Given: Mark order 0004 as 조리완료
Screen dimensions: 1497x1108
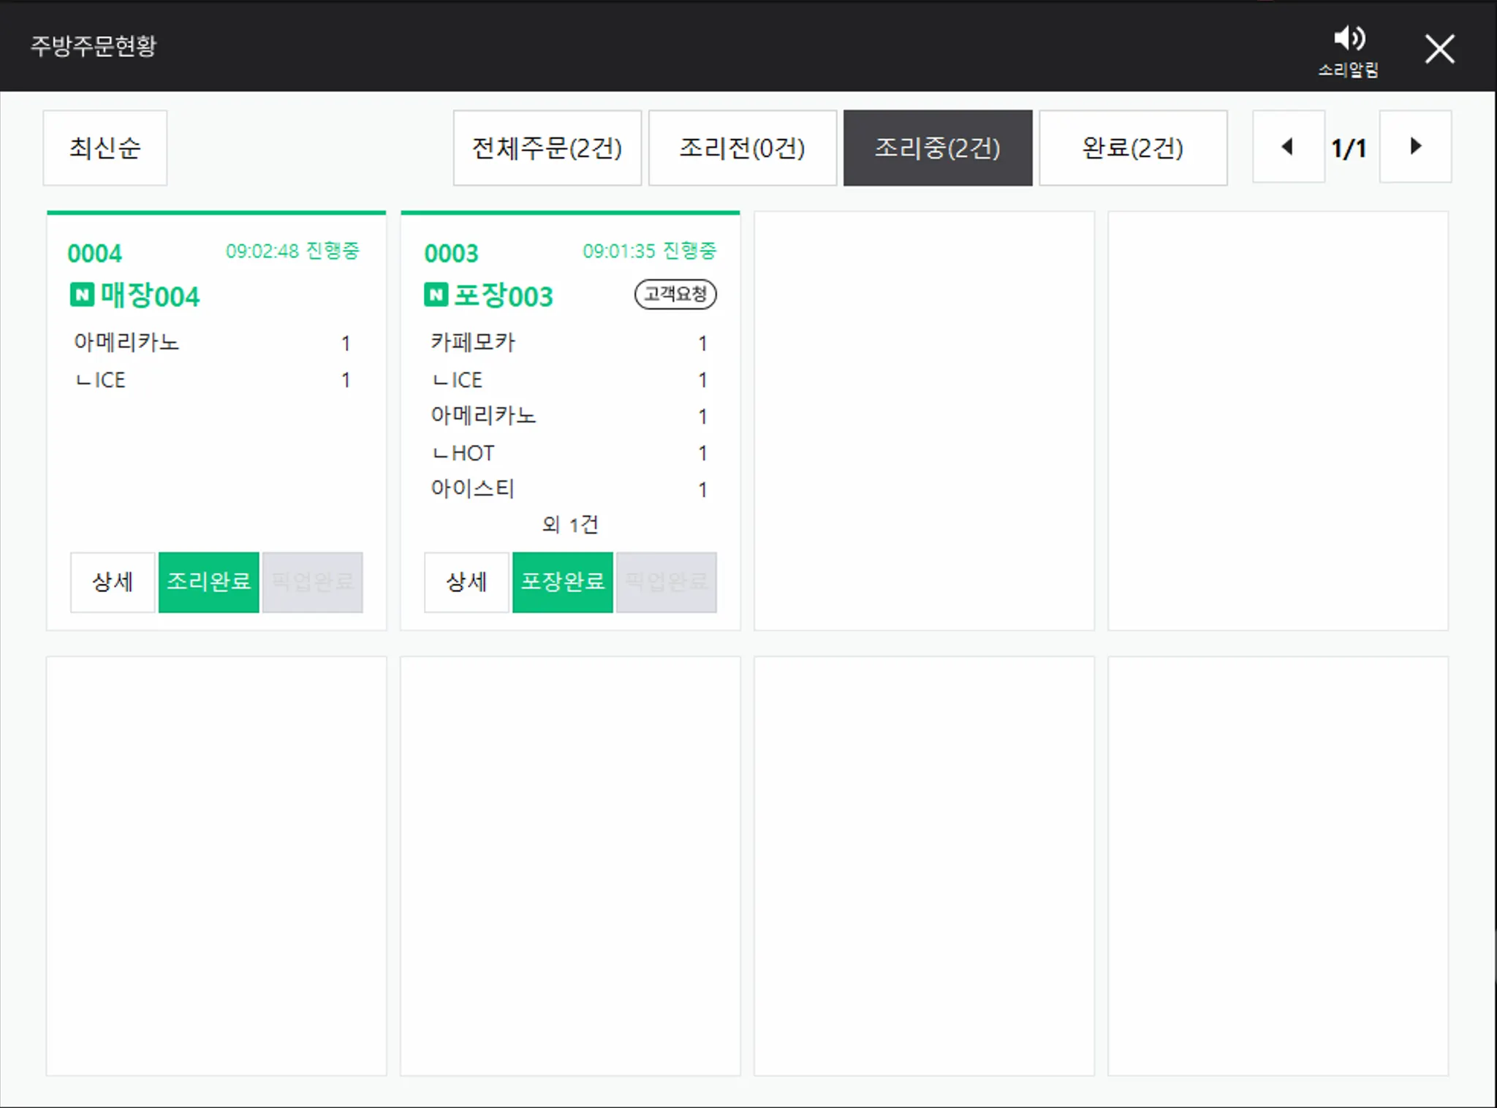Looking at the screenshot, I should point(208,582).
